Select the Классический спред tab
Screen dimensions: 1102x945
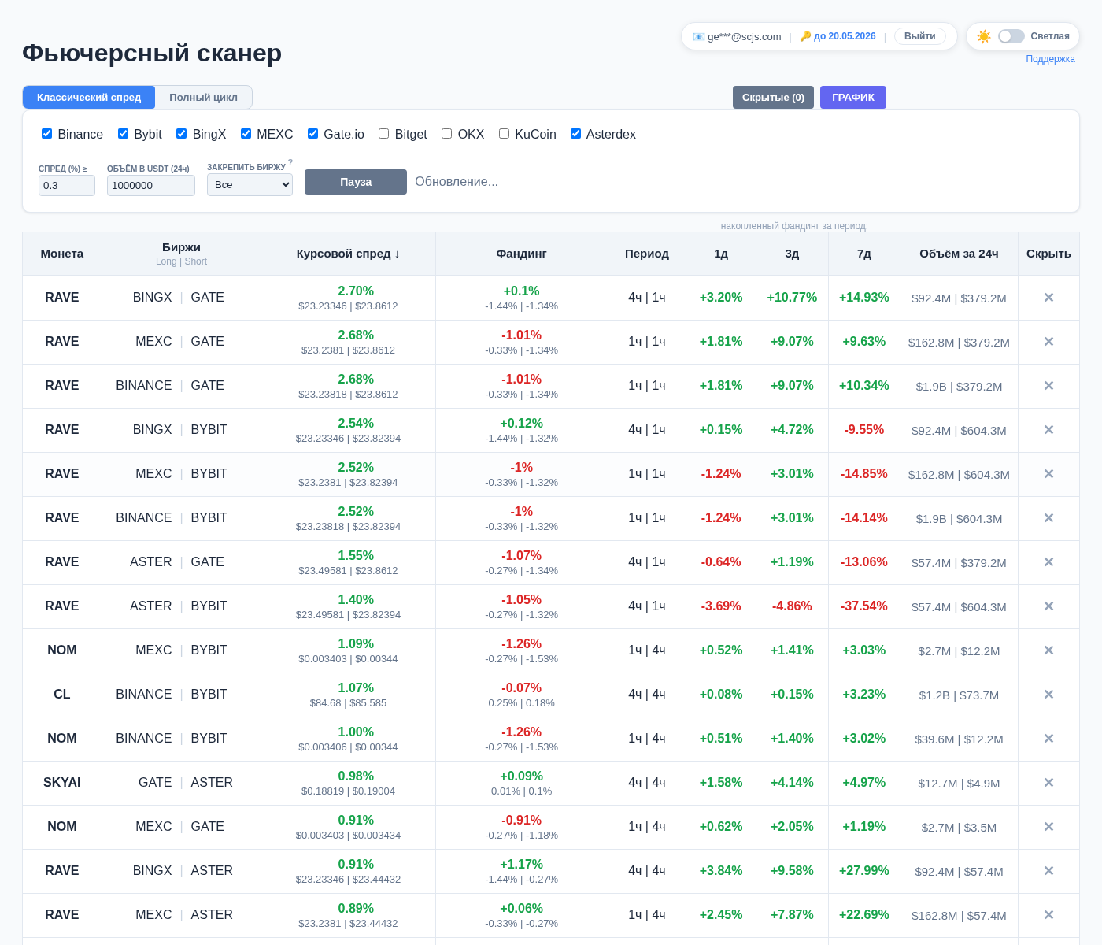[x=89, y=98]
